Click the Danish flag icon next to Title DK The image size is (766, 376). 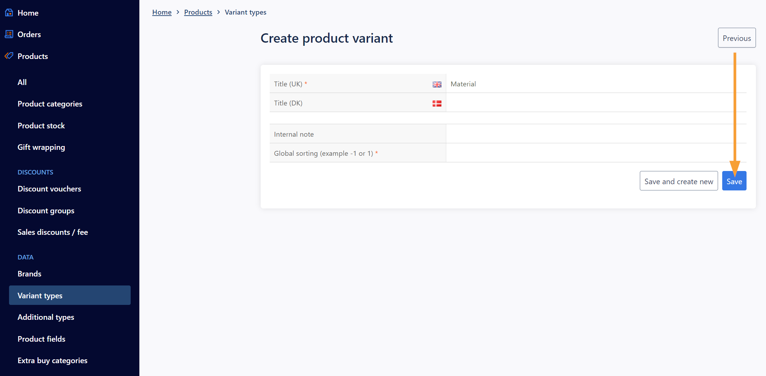(x=437, y=103)
